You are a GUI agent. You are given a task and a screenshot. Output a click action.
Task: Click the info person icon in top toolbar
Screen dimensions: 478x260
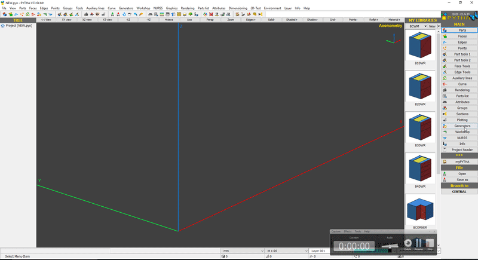[x=196, y=14]
